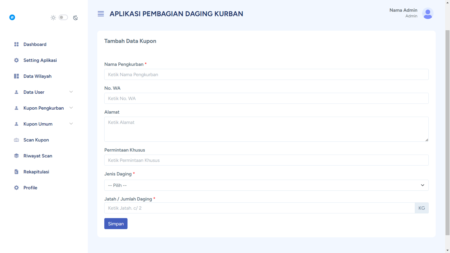
Task: Click the Scan Kupon camera icon
Action: [x=16, y=140]
